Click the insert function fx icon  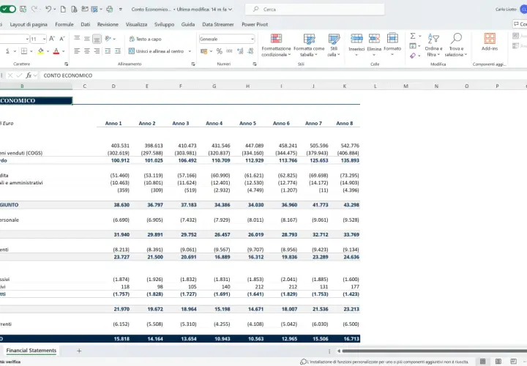[29, 75]
